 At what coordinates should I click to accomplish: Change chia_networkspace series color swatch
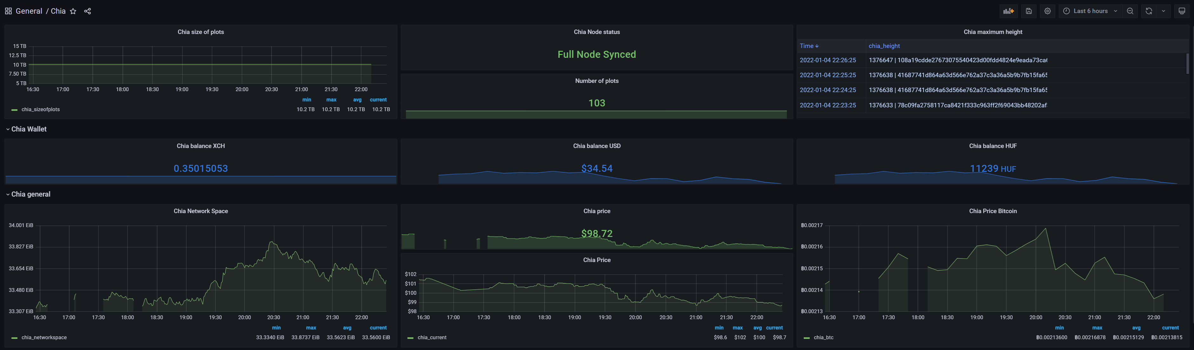click(x=14, y=338)
